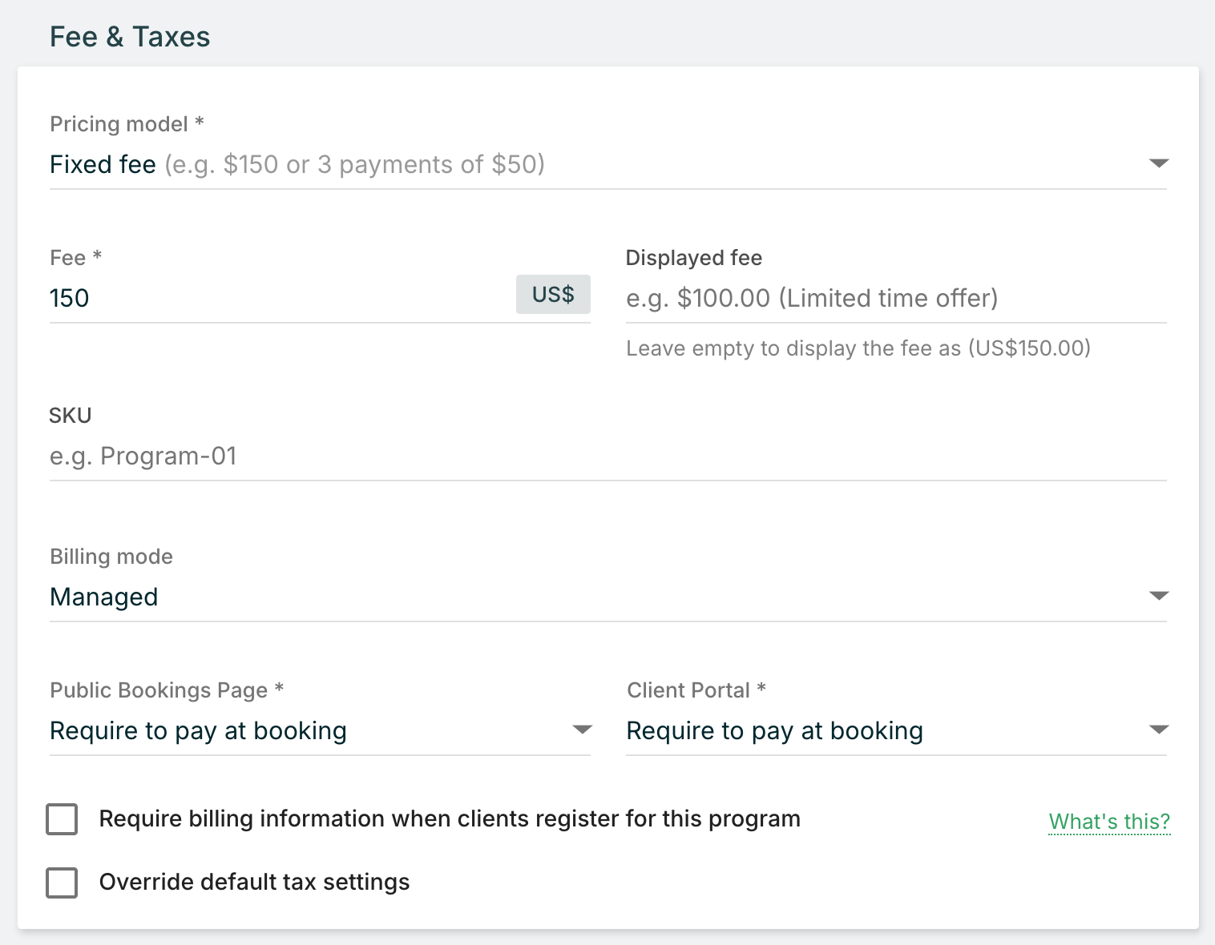
Task: Click the US$ currency badge
Action: pos(553,295)
